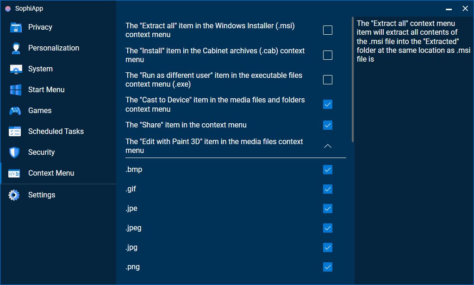This screenshot has width=474, height=285.
Task: Click the Scheduled Tasks checklist icon
Action: pos(14,131)
